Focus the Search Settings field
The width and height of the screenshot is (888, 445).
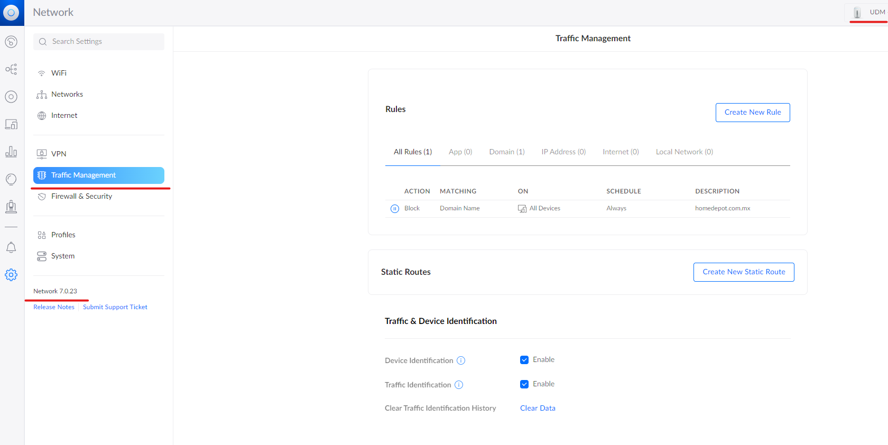coord(99,42)
